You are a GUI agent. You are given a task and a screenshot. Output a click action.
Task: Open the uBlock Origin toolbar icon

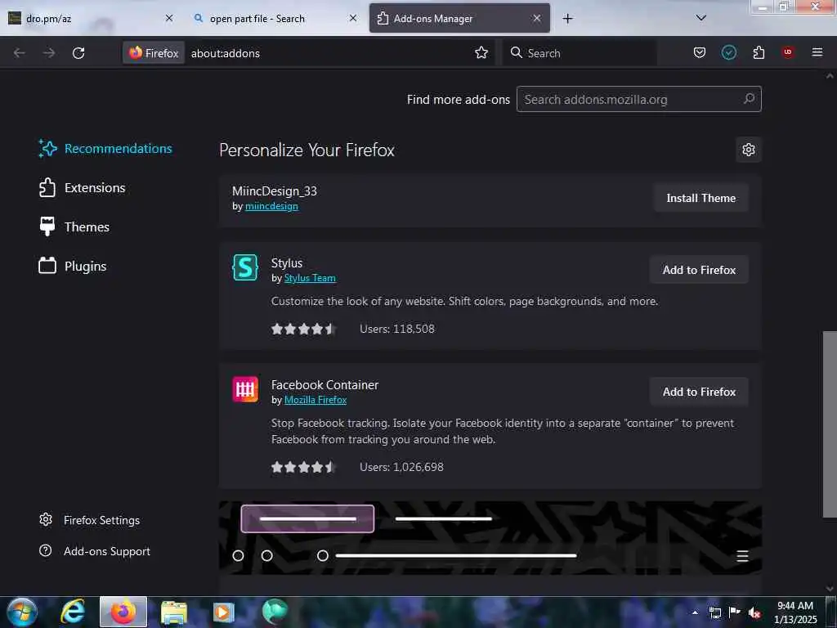click(788, 52)
